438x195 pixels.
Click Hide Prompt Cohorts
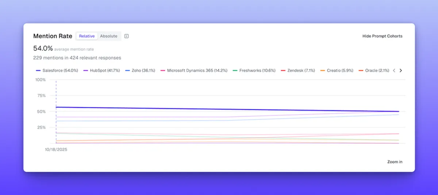tap(382, 36)
